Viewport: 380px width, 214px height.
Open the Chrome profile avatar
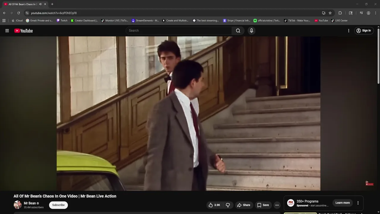point(368,13)
